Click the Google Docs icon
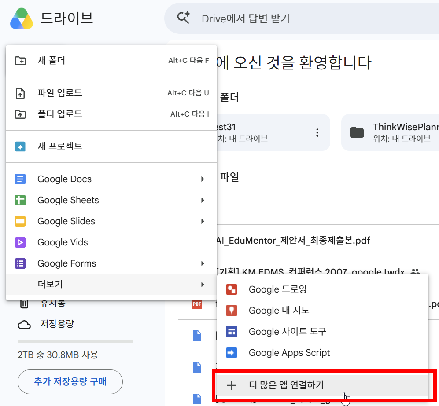 tap(20, 179)
